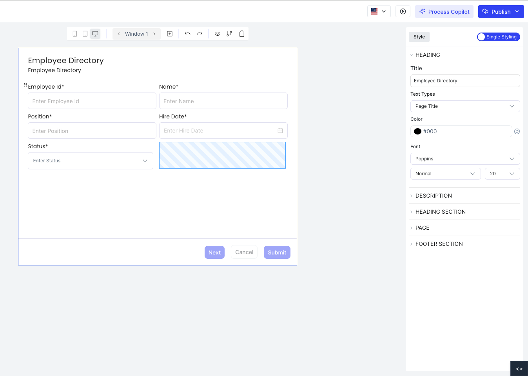Viewport: 528px width, 376px height.
Task: Undo the last change
Action: point(187,34)
